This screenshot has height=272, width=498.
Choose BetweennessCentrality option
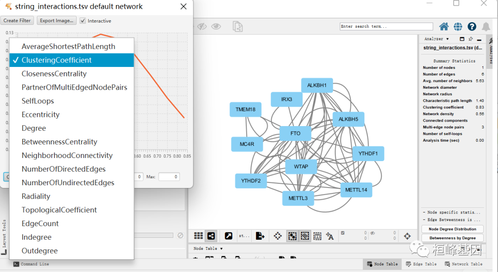72,142
